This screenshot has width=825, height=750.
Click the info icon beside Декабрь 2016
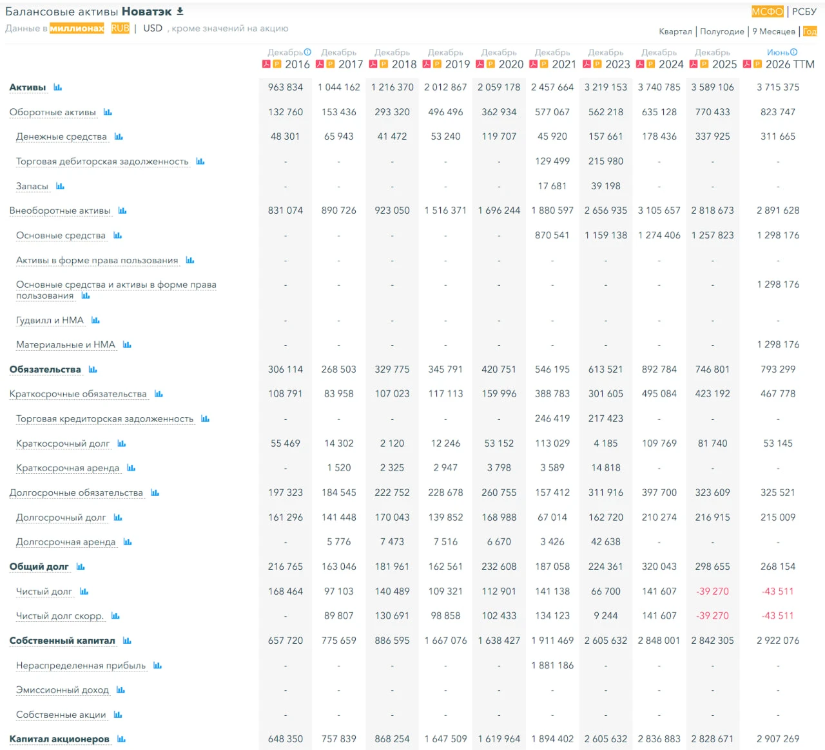click(307, 52)
